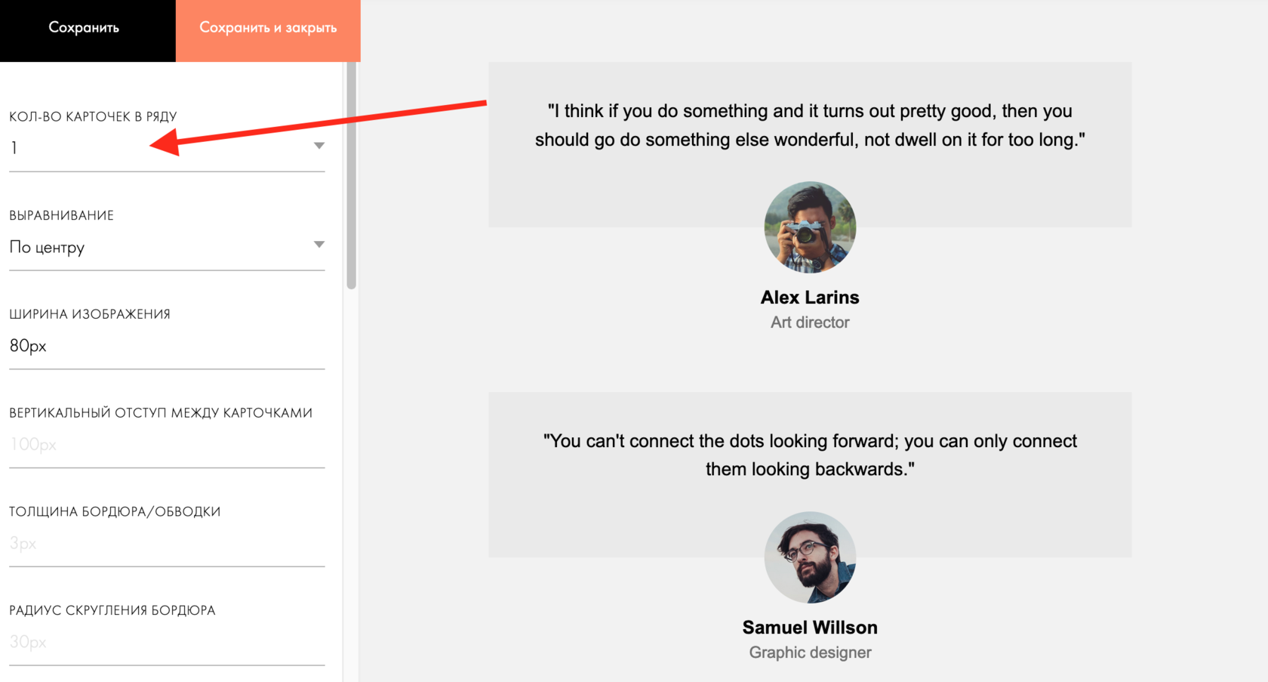Click Samuel Willson's round avatar photo
The image size is (1268, 682).
click(x=810, y=557)
